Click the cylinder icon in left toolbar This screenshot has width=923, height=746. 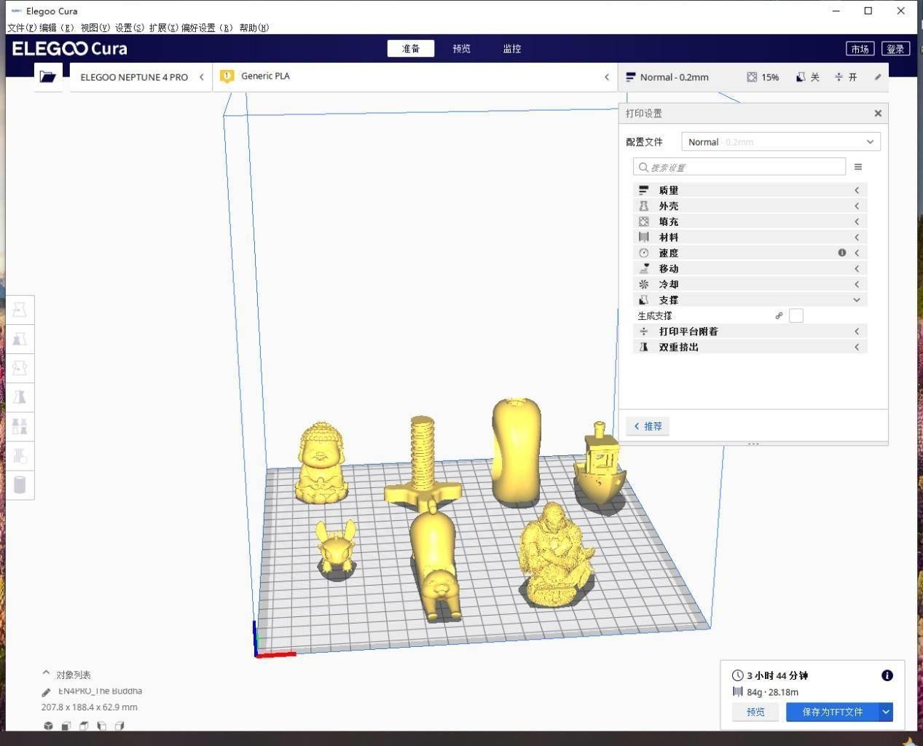pyautogui.click(x=20, y=484)
